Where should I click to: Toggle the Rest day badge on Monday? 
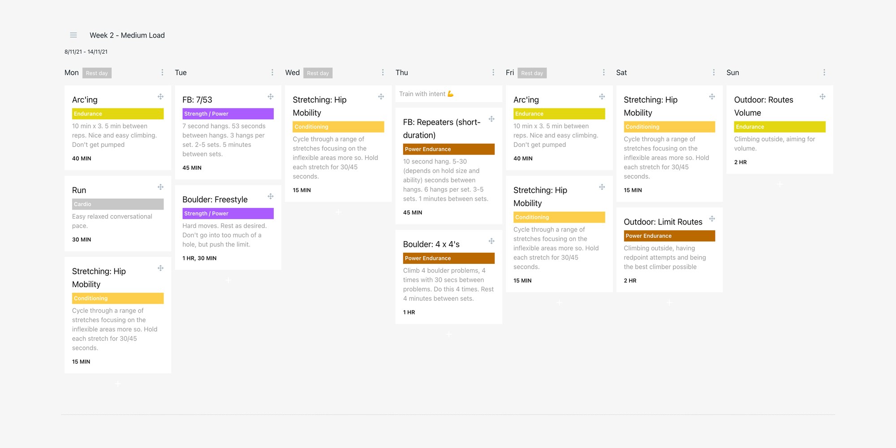[x=97, y=73]
